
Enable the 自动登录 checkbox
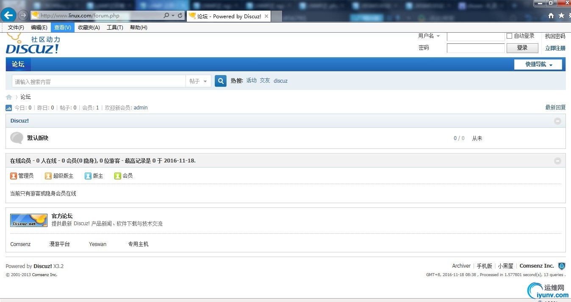[510, 36]
